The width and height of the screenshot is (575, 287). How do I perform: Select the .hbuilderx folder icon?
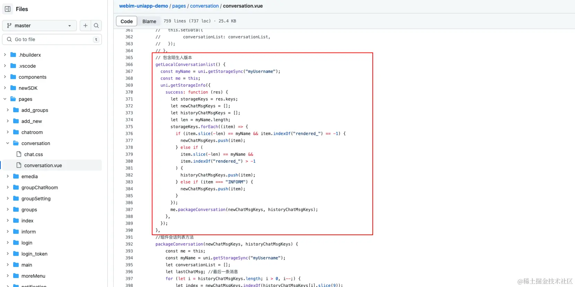click(13, 55)
